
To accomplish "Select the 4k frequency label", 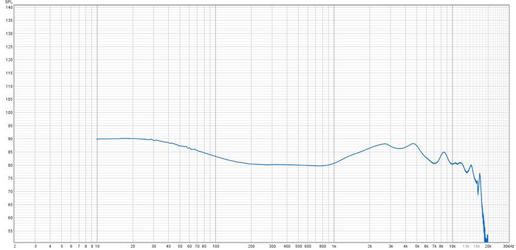I will (405, 246).
